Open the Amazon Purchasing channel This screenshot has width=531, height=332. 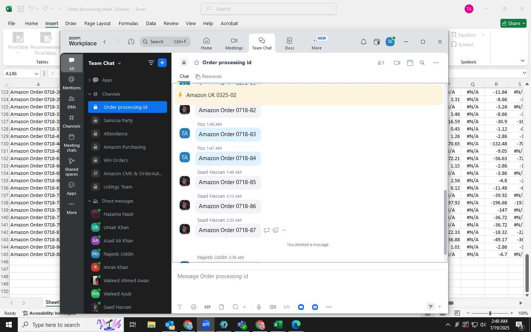[128, 147]
